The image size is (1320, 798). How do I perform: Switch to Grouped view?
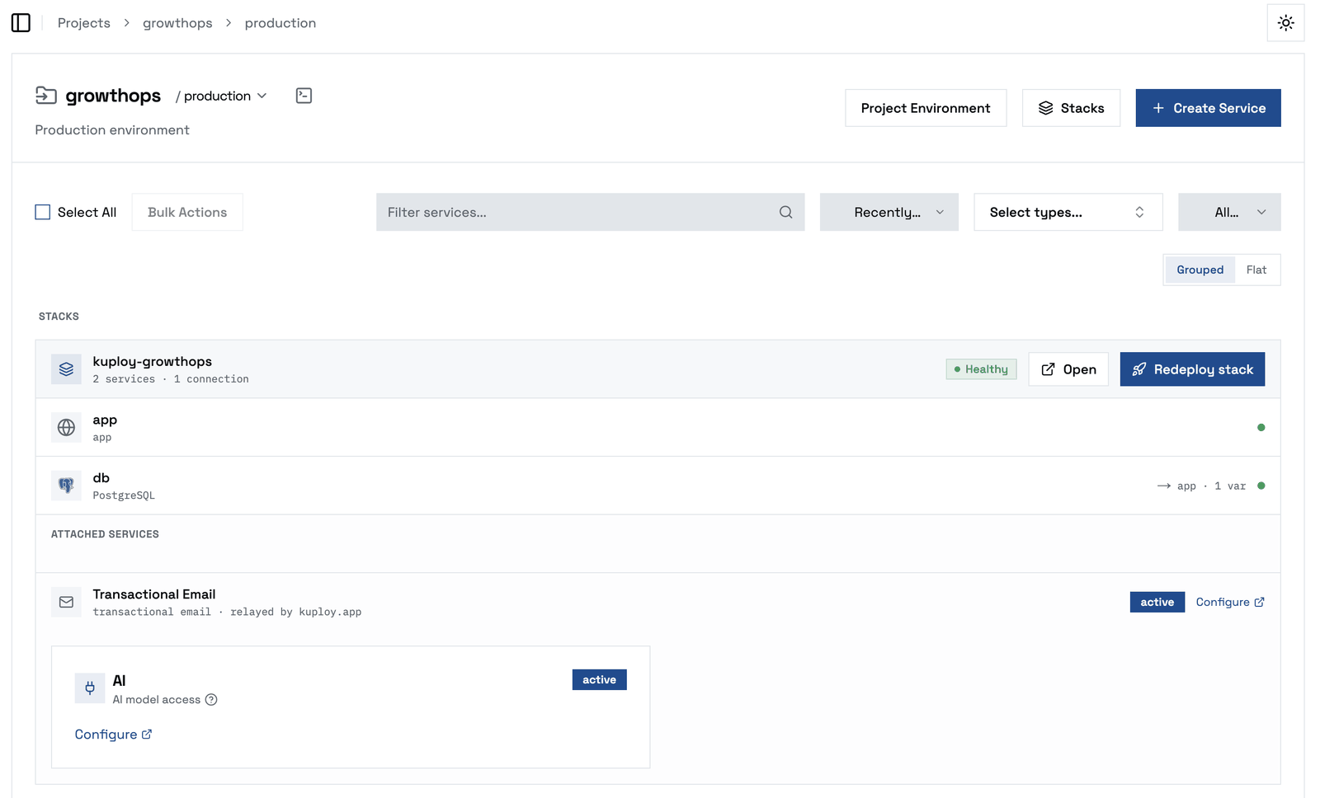[1200, 270]
